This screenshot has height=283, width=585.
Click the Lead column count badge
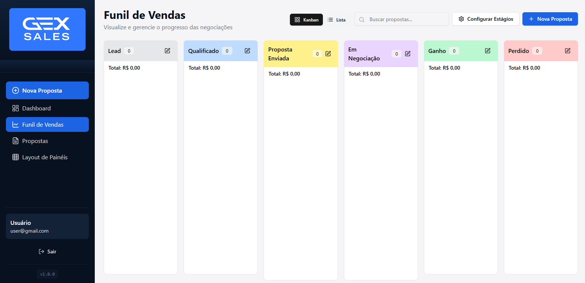coord(129,51)
